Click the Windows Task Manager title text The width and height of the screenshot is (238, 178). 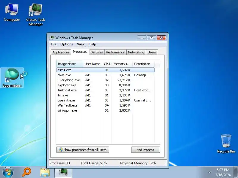(74, 38)
